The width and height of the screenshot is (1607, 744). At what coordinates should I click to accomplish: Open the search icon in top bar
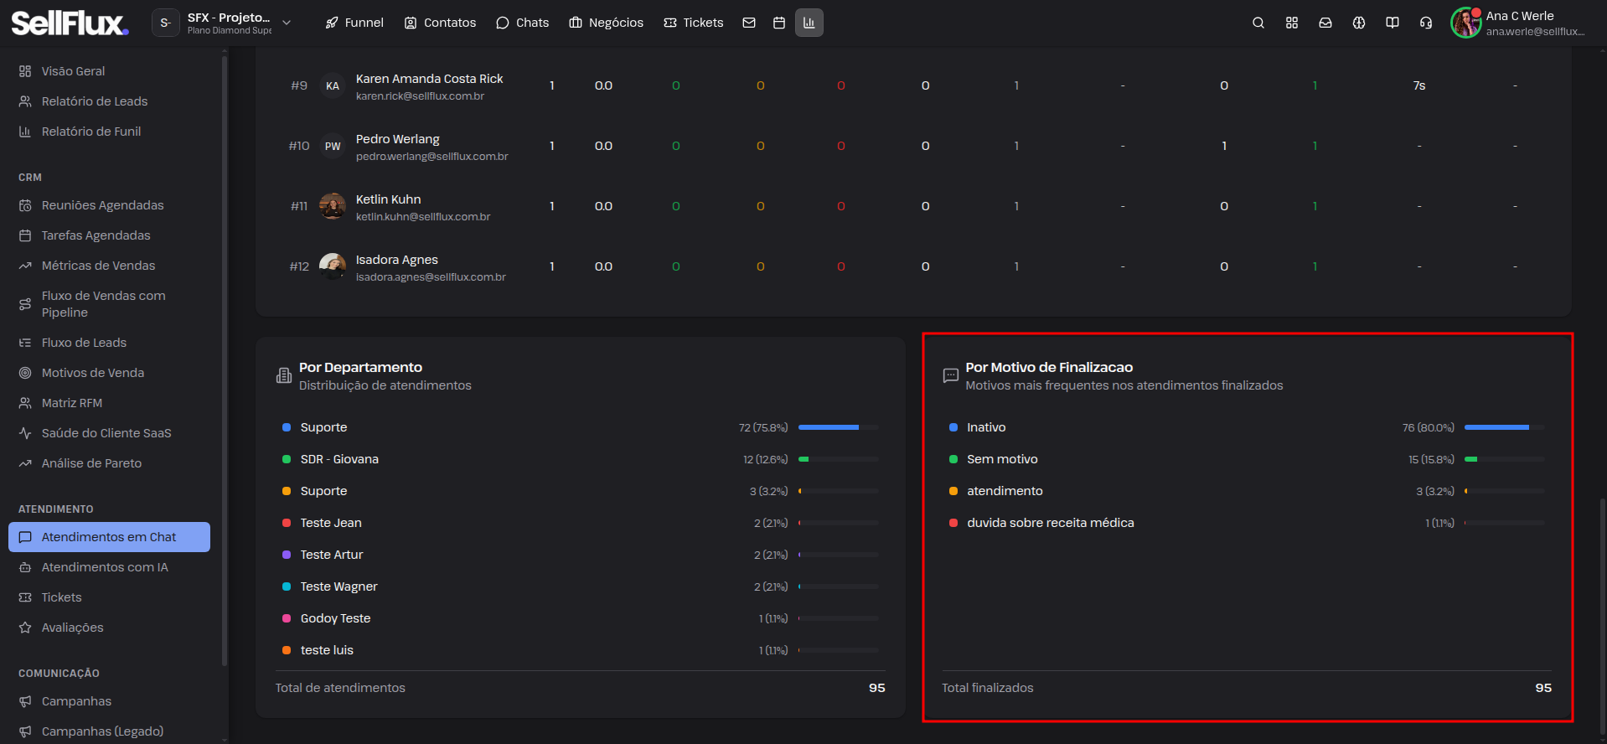click(1258, 23)
